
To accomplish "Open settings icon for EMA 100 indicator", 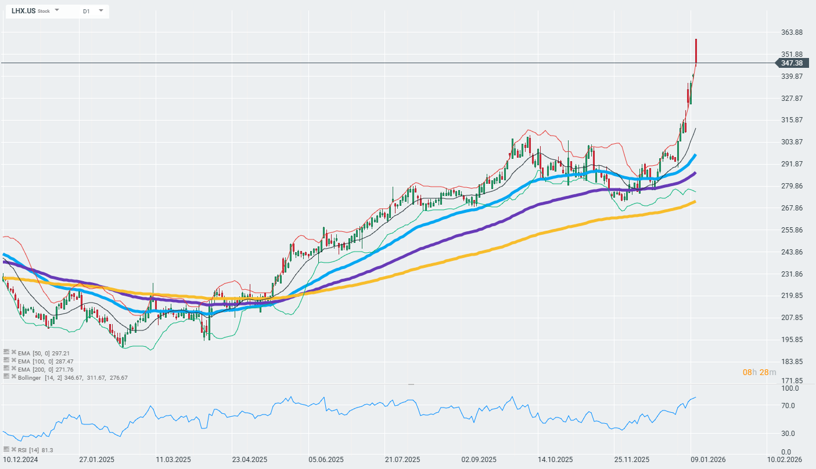I will [x=6, y=360].
